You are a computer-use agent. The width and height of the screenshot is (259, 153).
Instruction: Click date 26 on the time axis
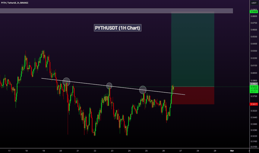163,151
